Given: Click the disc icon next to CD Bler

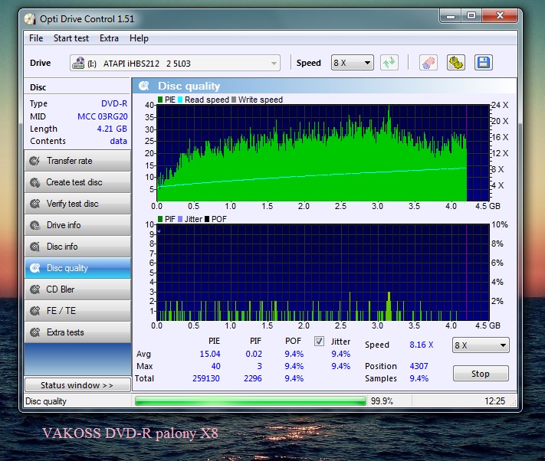Looking at the screenshot, I should coord(34,289).
